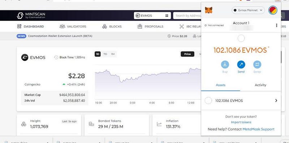289x143 pixels.
Task: Open the EVMOS chain selector
Action: pyautogui.click(x=152, y=15)
